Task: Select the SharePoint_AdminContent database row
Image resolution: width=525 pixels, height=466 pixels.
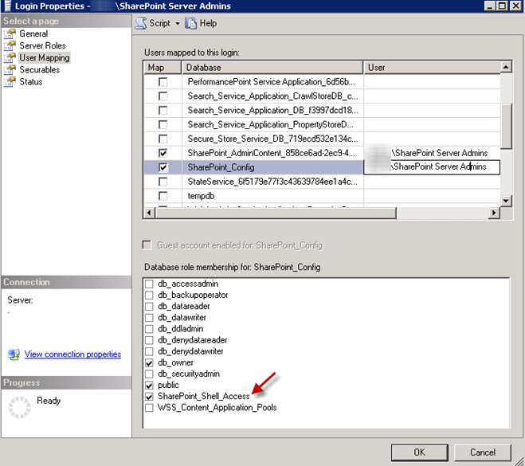Action: click(x=322, y=153)
